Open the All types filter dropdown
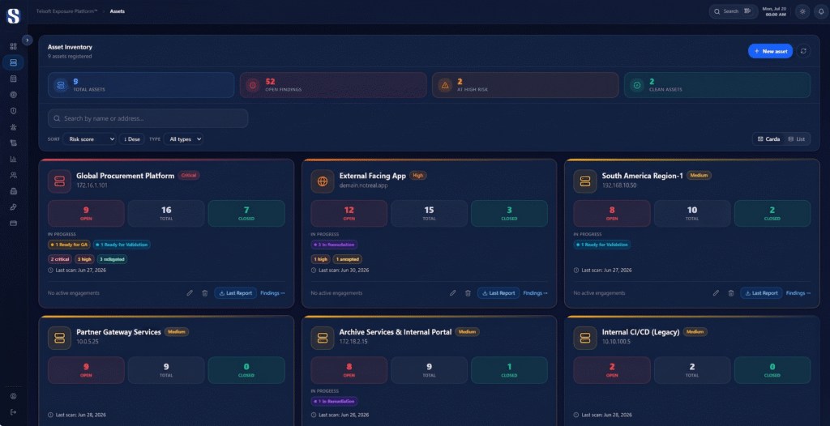The image size is (830, 426). pyautogui.click(x=183, y=139)
